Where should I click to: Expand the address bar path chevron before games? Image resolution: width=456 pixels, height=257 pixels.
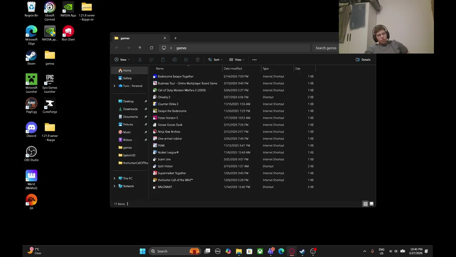click(x=171, y=48)
